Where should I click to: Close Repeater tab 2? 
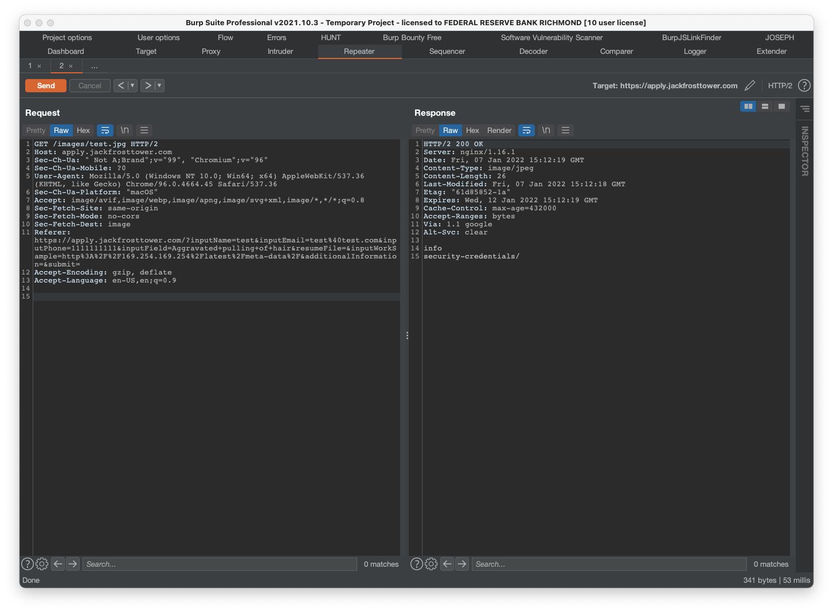(71, 66)
